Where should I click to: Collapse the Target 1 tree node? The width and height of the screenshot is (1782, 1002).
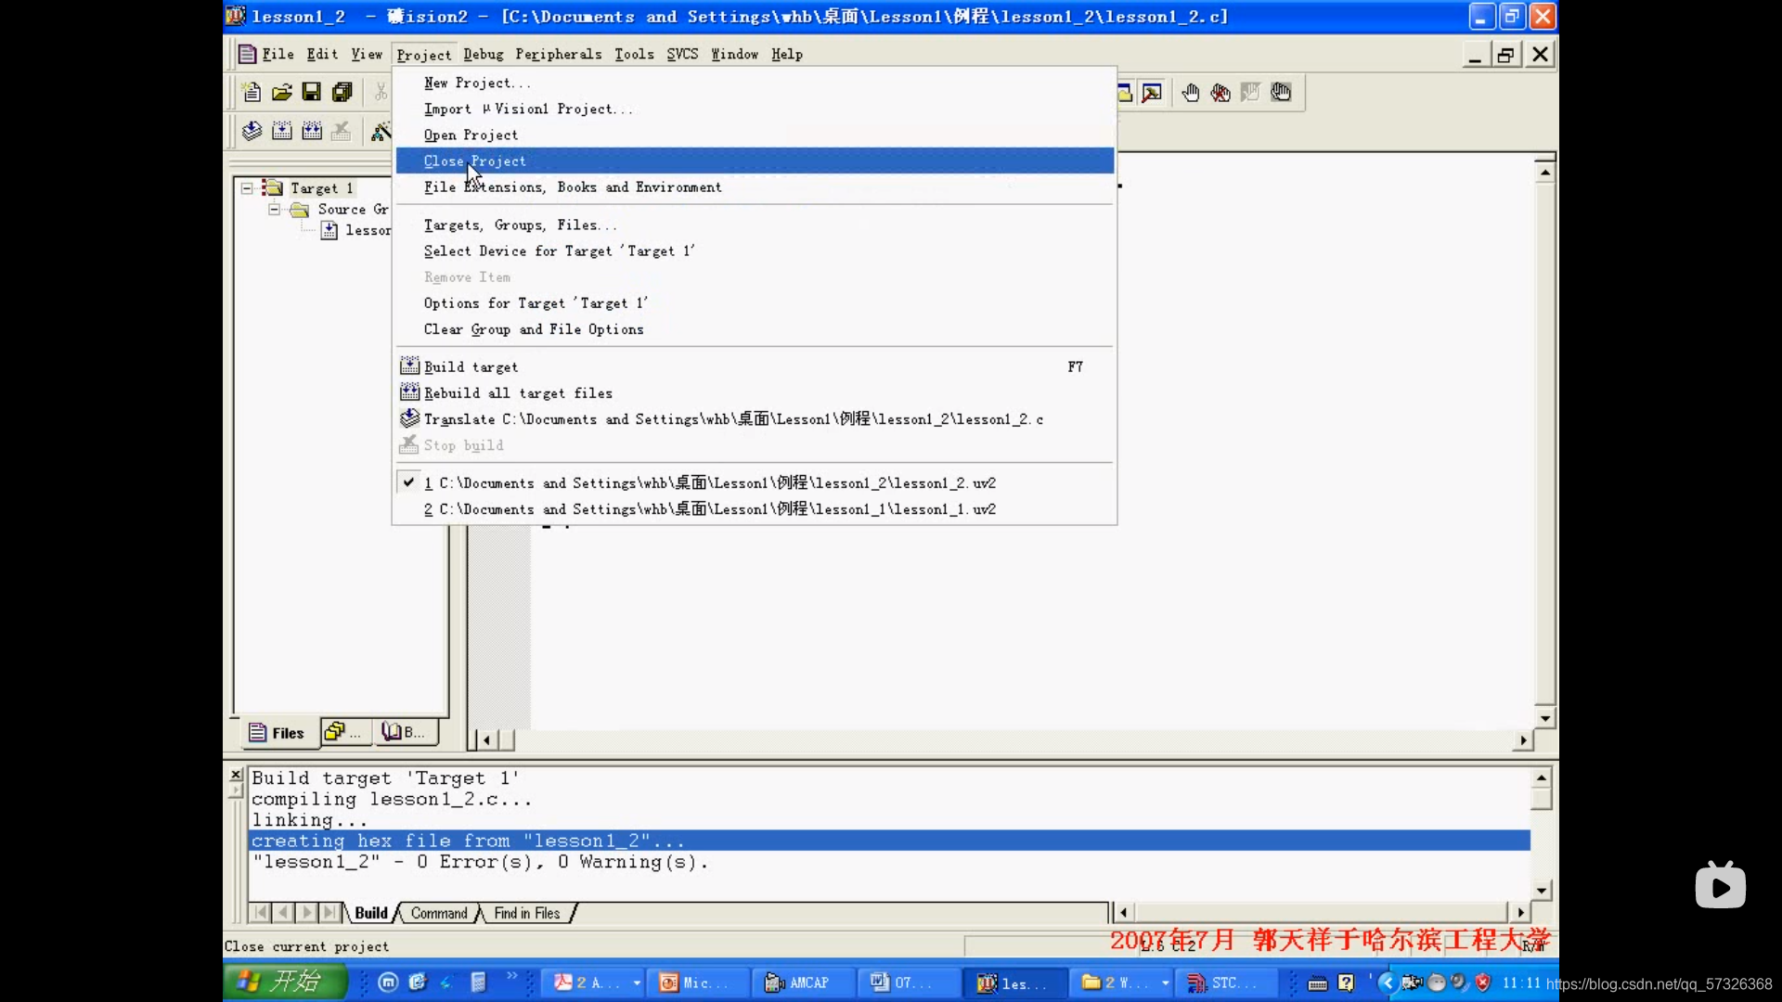pyautogui.click(x=247, y=188)
